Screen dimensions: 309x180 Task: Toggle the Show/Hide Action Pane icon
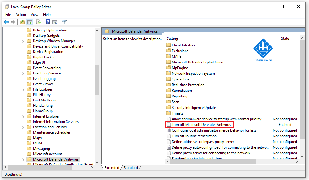click(55, 22)
